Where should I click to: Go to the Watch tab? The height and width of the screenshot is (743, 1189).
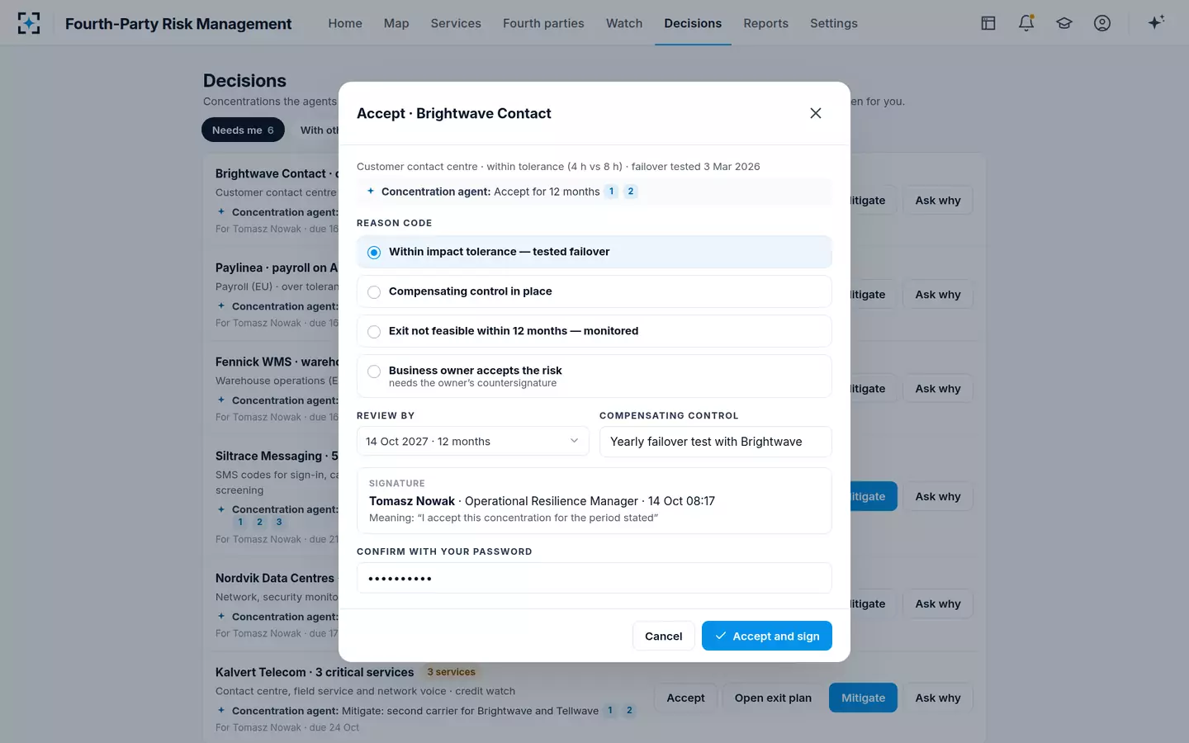pyautogui.click(x=624, y=23)
